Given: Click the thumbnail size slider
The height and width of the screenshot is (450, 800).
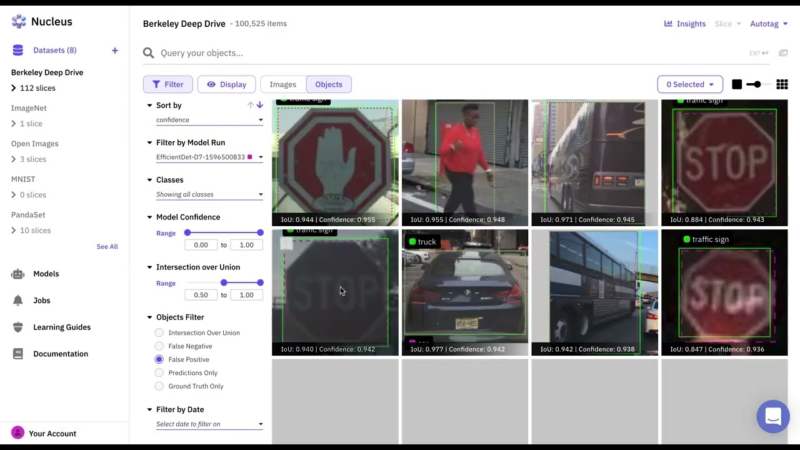Looking at the screenshot, I should (x=757, y=84).
